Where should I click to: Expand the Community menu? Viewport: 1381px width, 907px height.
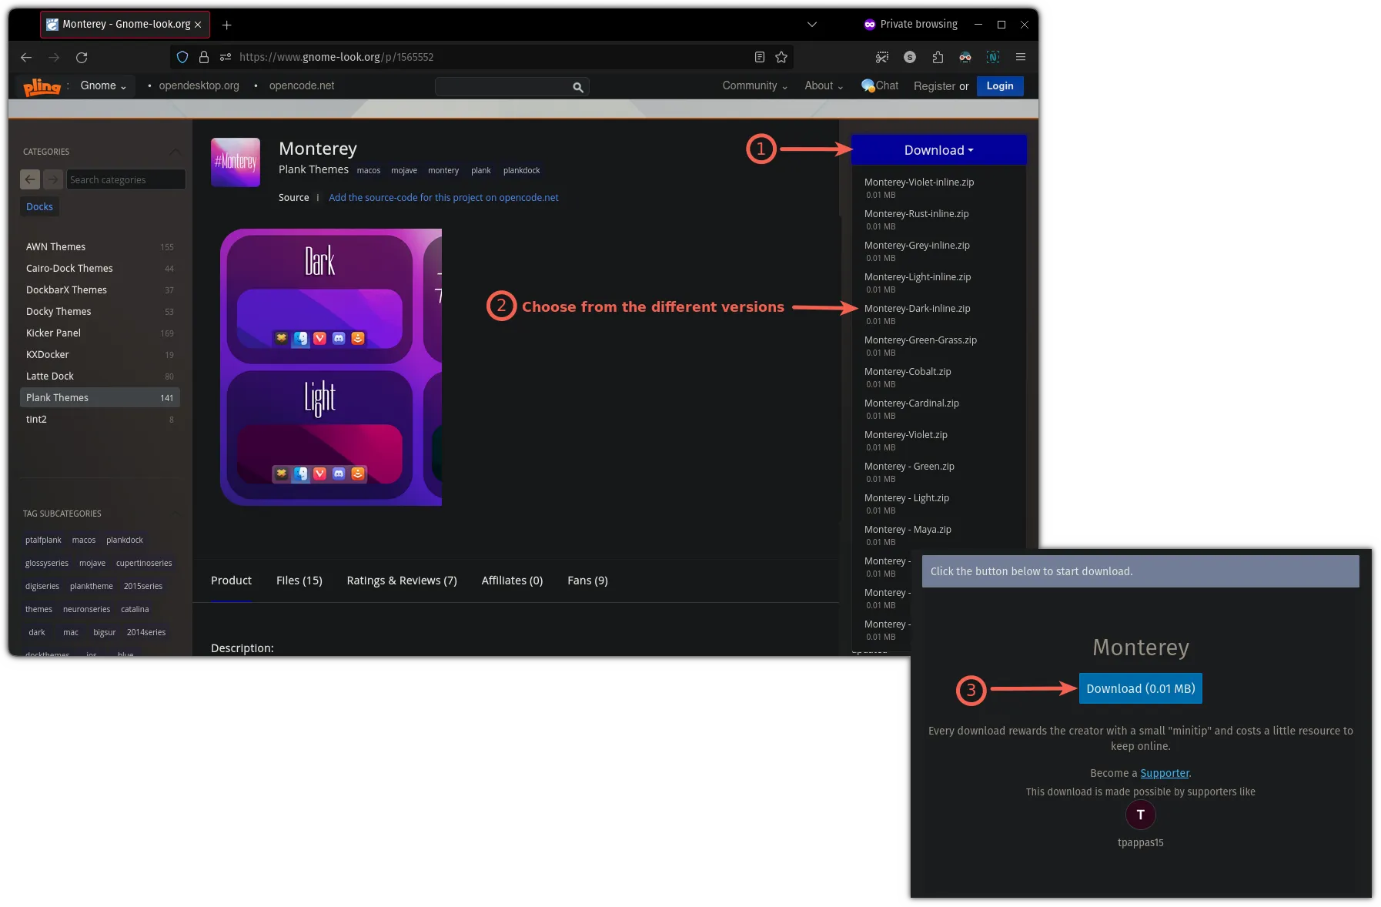point(754,85)
